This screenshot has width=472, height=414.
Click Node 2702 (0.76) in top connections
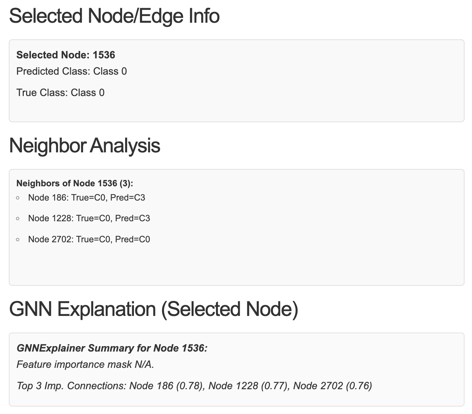click(x=333, y=386)
